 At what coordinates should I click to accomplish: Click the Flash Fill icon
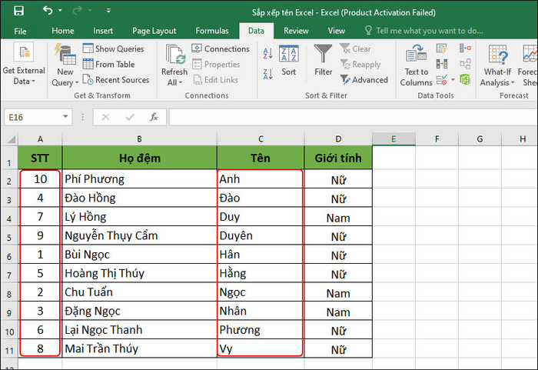tap(442, 48)
